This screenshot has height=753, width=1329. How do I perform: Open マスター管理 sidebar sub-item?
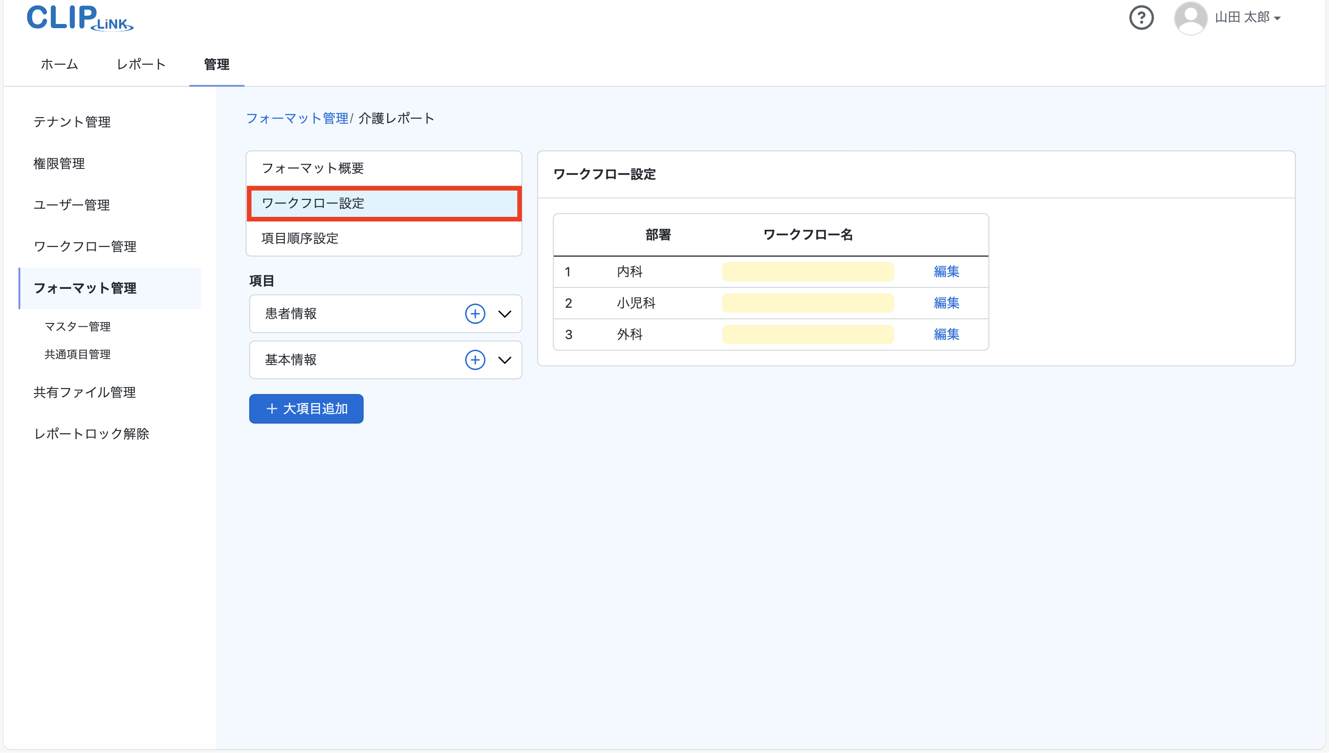[x=78, y=326]
